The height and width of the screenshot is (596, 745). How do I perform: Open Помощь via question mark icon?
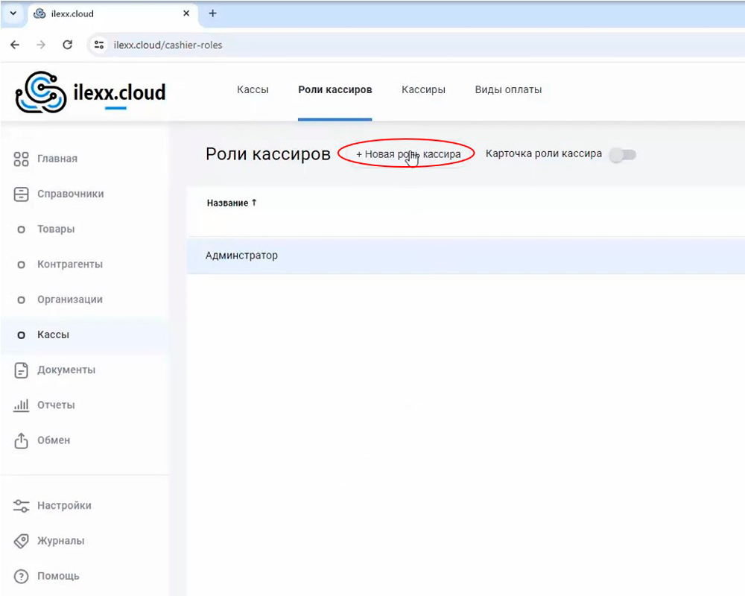pos(22,576)
